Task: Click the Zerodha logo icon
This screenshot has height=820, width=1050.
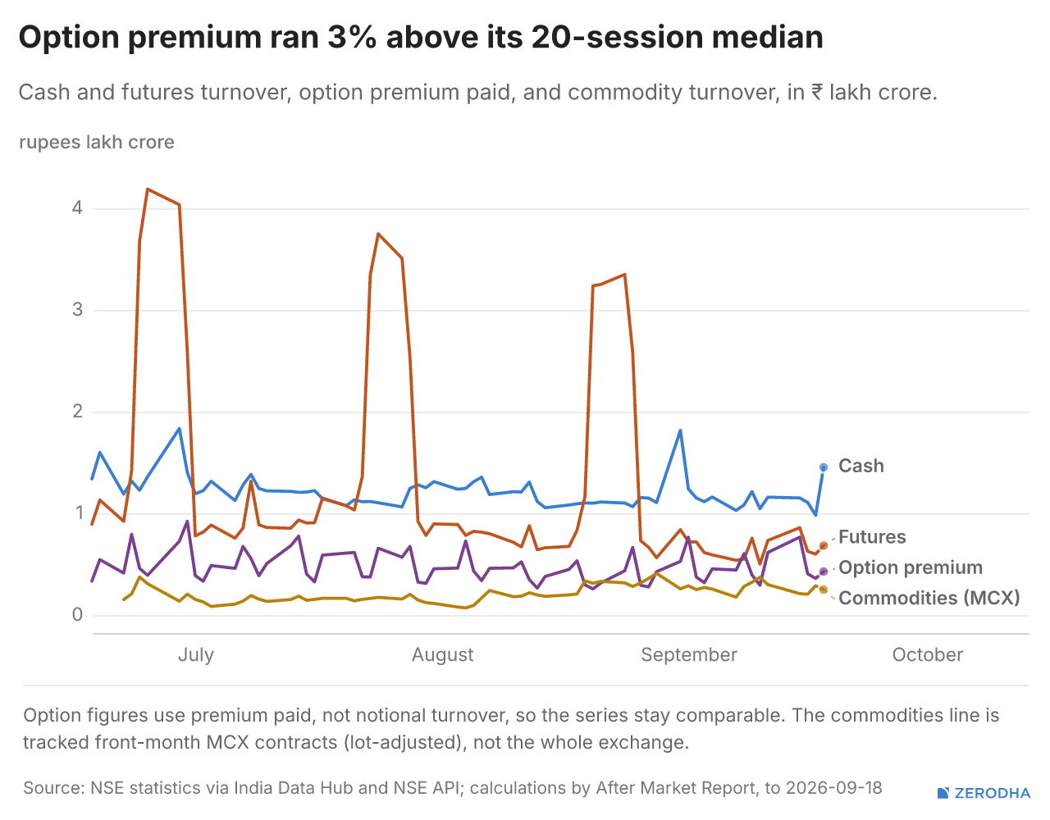Action: coord(943,793)
